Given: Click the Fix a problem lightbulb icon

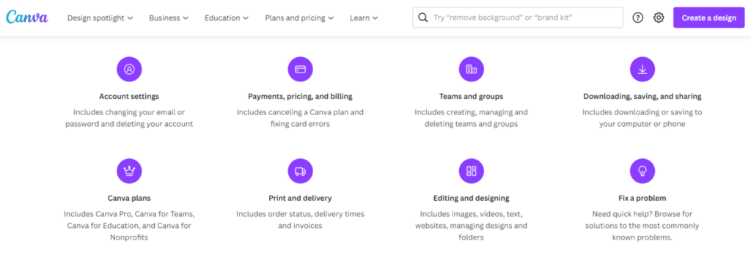Looking at the screenshot, I should (x=642, y=171).
